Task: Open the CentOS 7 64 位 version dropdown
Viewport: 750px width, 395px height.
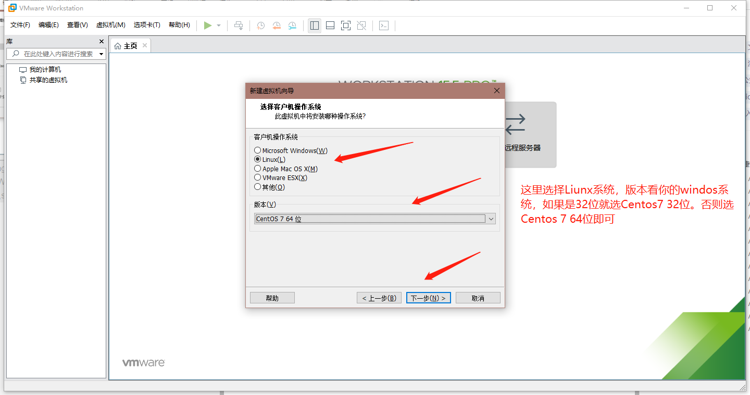Action: tap(374, 219)
